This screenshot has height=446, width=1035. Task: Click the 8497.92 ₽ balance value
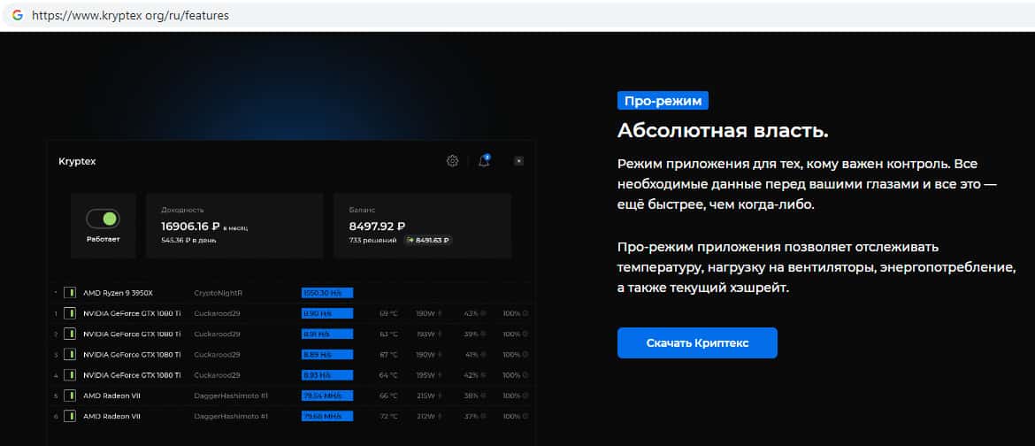[377, 226]
